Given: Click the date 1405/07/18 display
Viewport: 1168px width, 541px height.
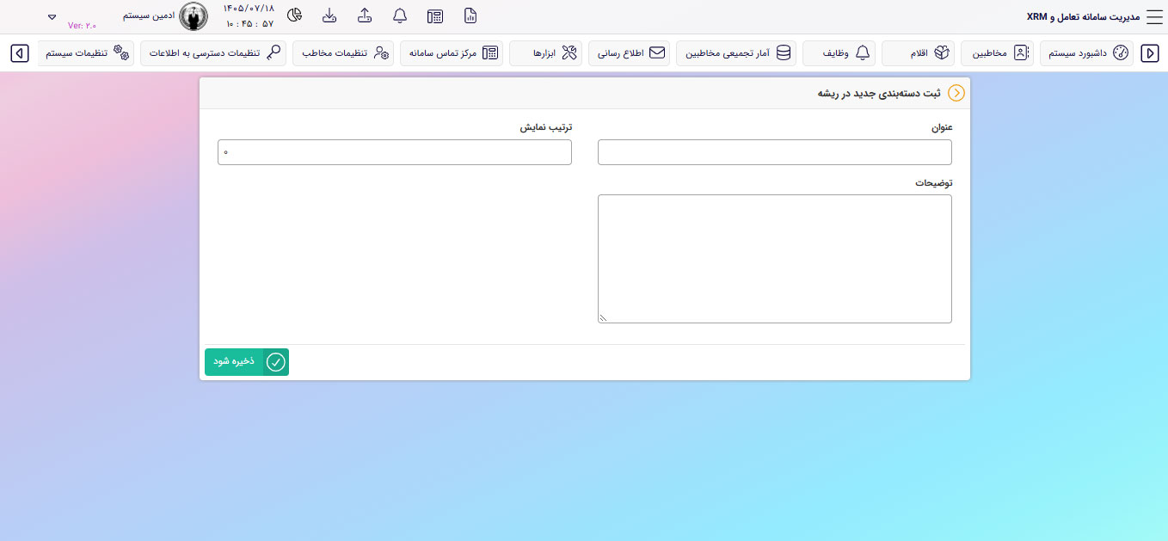Looking at the screenshot, I should 249,8.
